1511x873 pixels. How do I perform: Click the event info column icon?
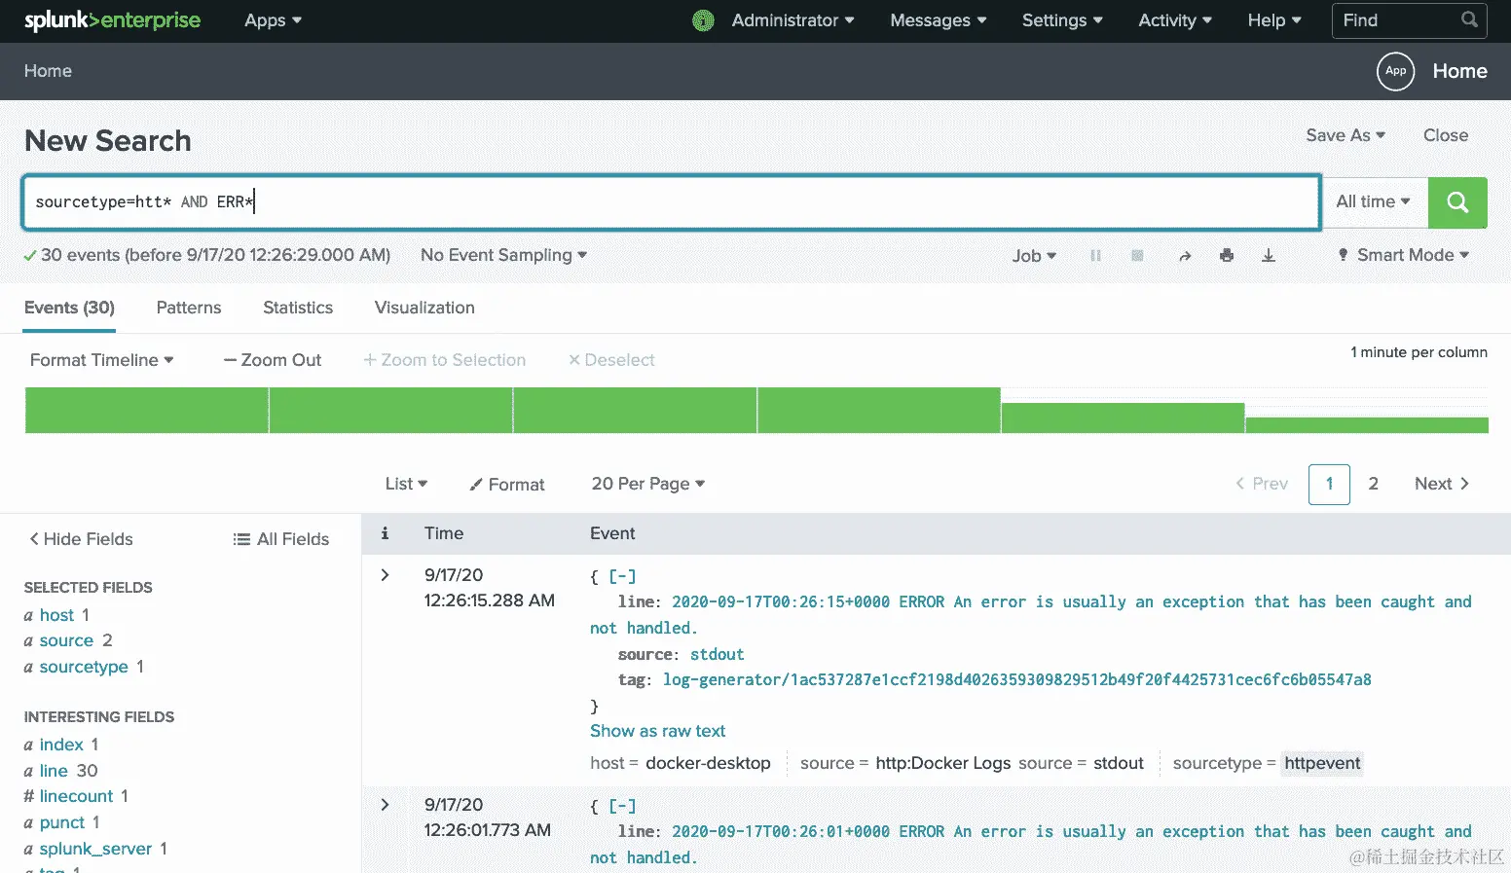point(385,533)
